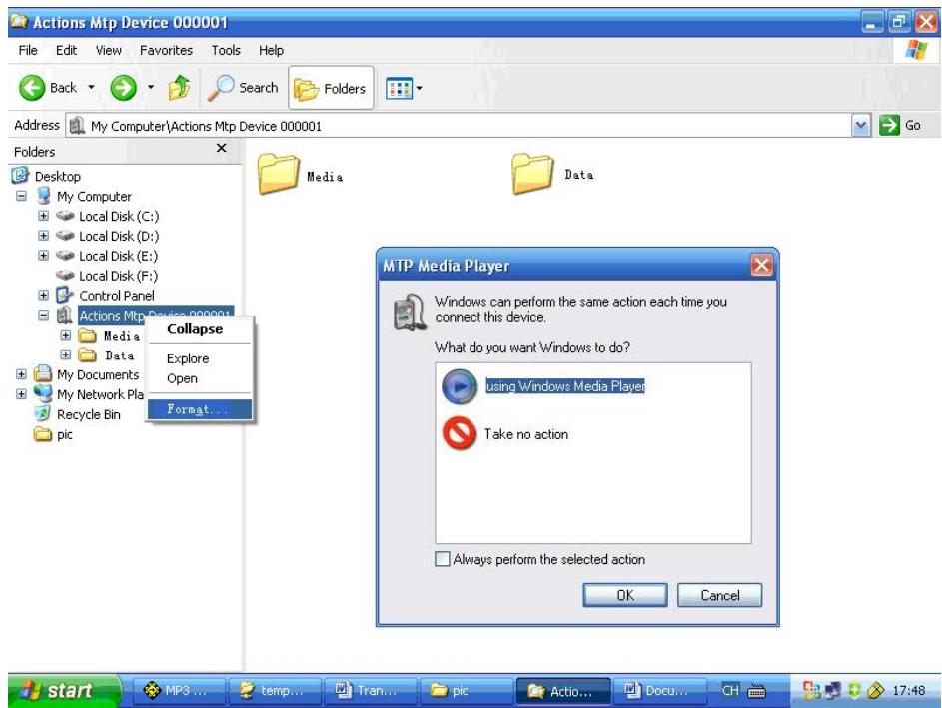Enable Always perform the selected action

445,559
